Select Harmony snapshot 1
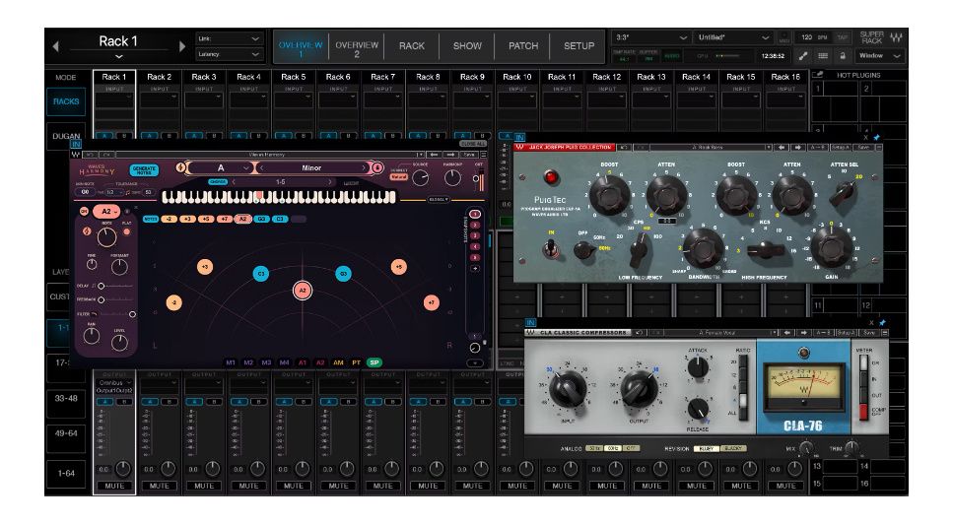The image size is (953, 525). click(475, 214)
